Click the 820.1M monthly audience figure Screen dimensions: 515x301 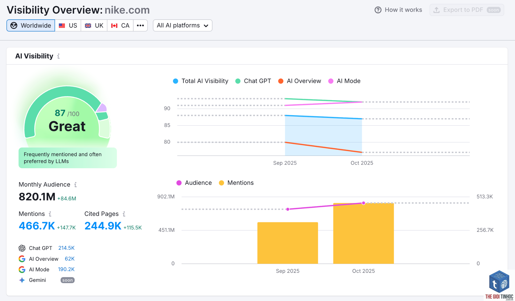tap(37, 197)
